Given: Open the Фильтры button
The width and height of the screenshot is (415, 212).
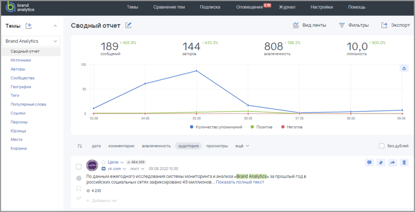Looking at the screenshot, I should point(354,25).
